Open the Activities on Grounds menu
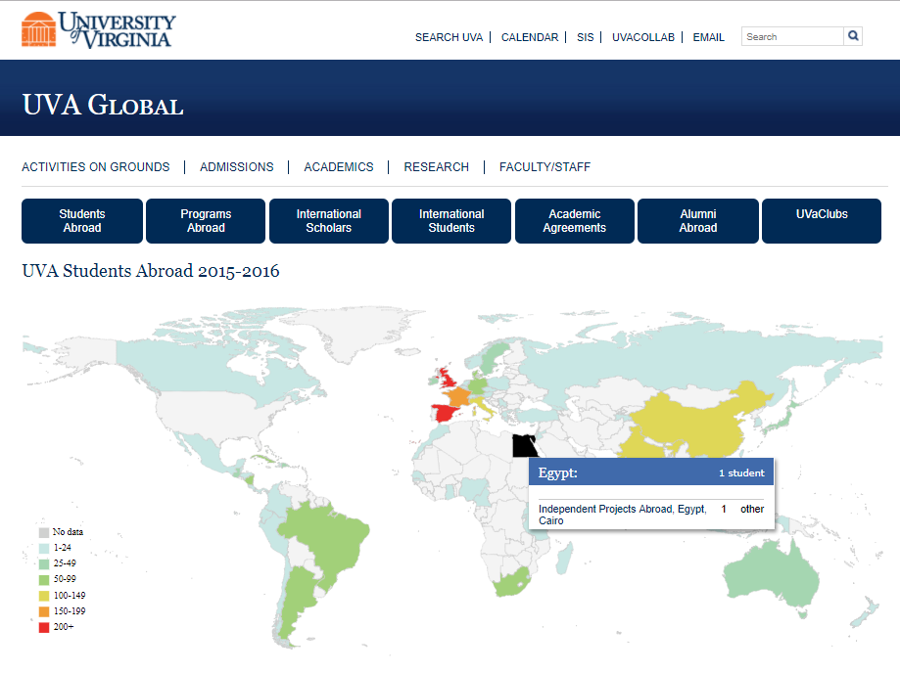Viewport: 900px width, 674px height. coord(96,167)
